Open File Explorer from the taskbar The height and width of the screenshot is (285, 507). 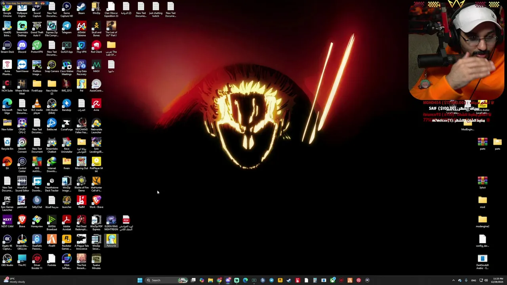211,280
